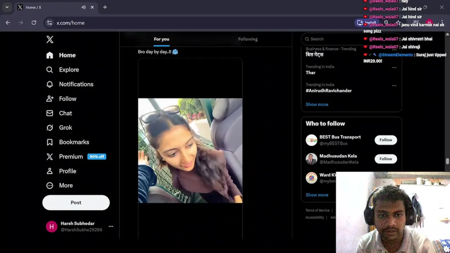Click the X logo in the sidebar

[50, 39]
